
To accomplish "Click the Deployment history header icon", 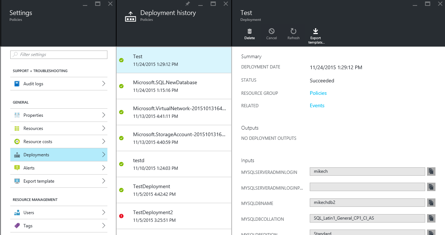I will pos(130,17).
